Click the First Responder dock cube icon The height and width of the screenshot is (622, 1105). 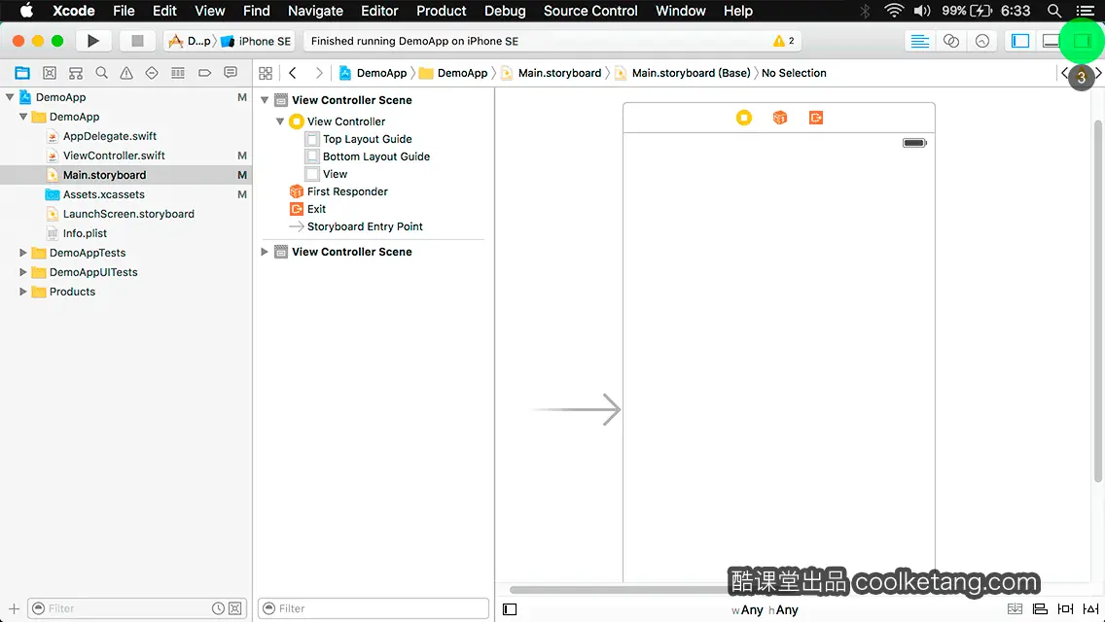[779, 118]
